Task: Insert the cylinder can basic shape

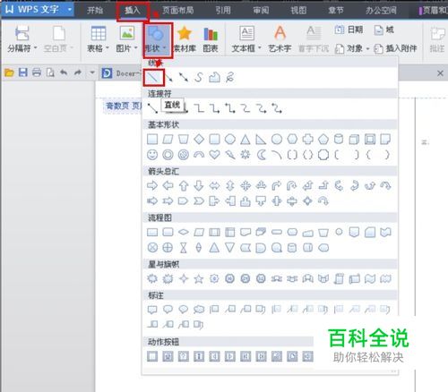Action: 339,140
